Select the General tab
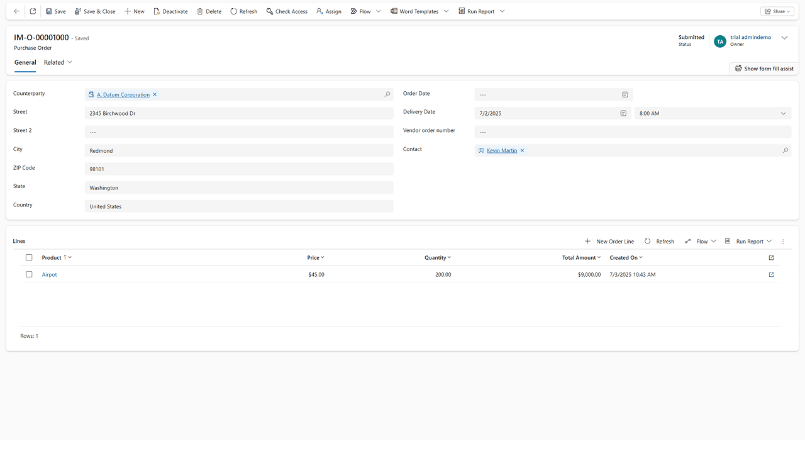The height and width of the screenshot is (453, 805). click(25, 62)
